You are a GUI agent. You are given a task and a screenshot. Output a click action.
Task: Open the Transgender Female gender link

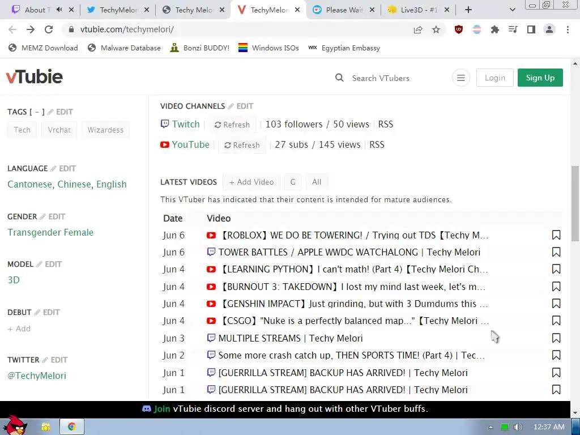50,232
